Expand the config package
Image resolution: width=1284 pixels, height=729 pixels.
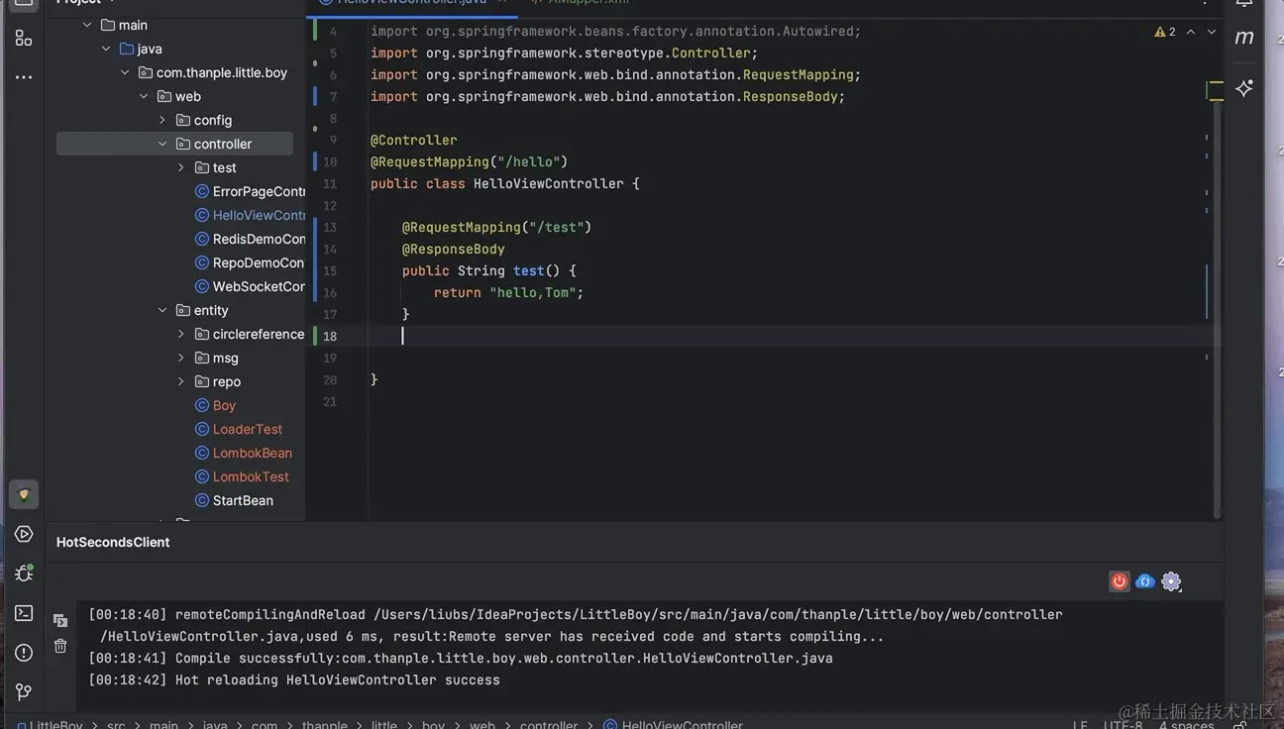point(162,120)
